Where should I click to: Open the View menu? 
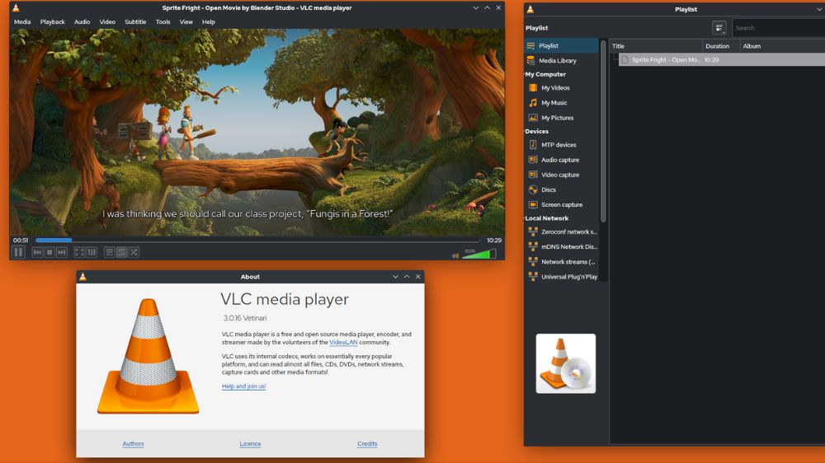click(186, 22)
